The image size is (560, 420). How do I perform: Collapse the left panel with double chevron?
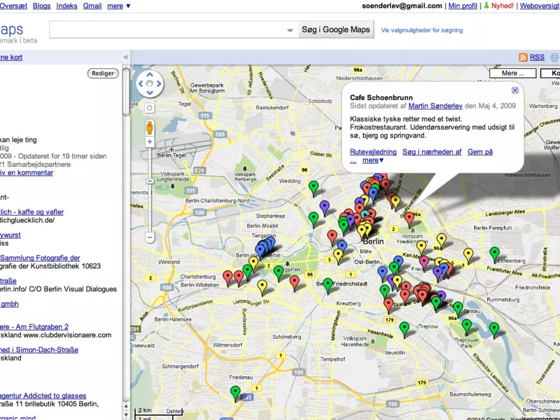pyautogui.click(x=126, y=57)
